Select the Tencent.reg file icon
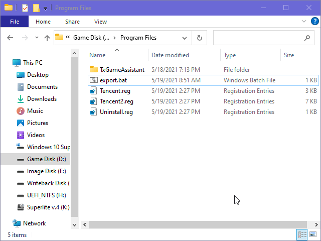Viewport: 321px width, 241px height. point(94,91)
